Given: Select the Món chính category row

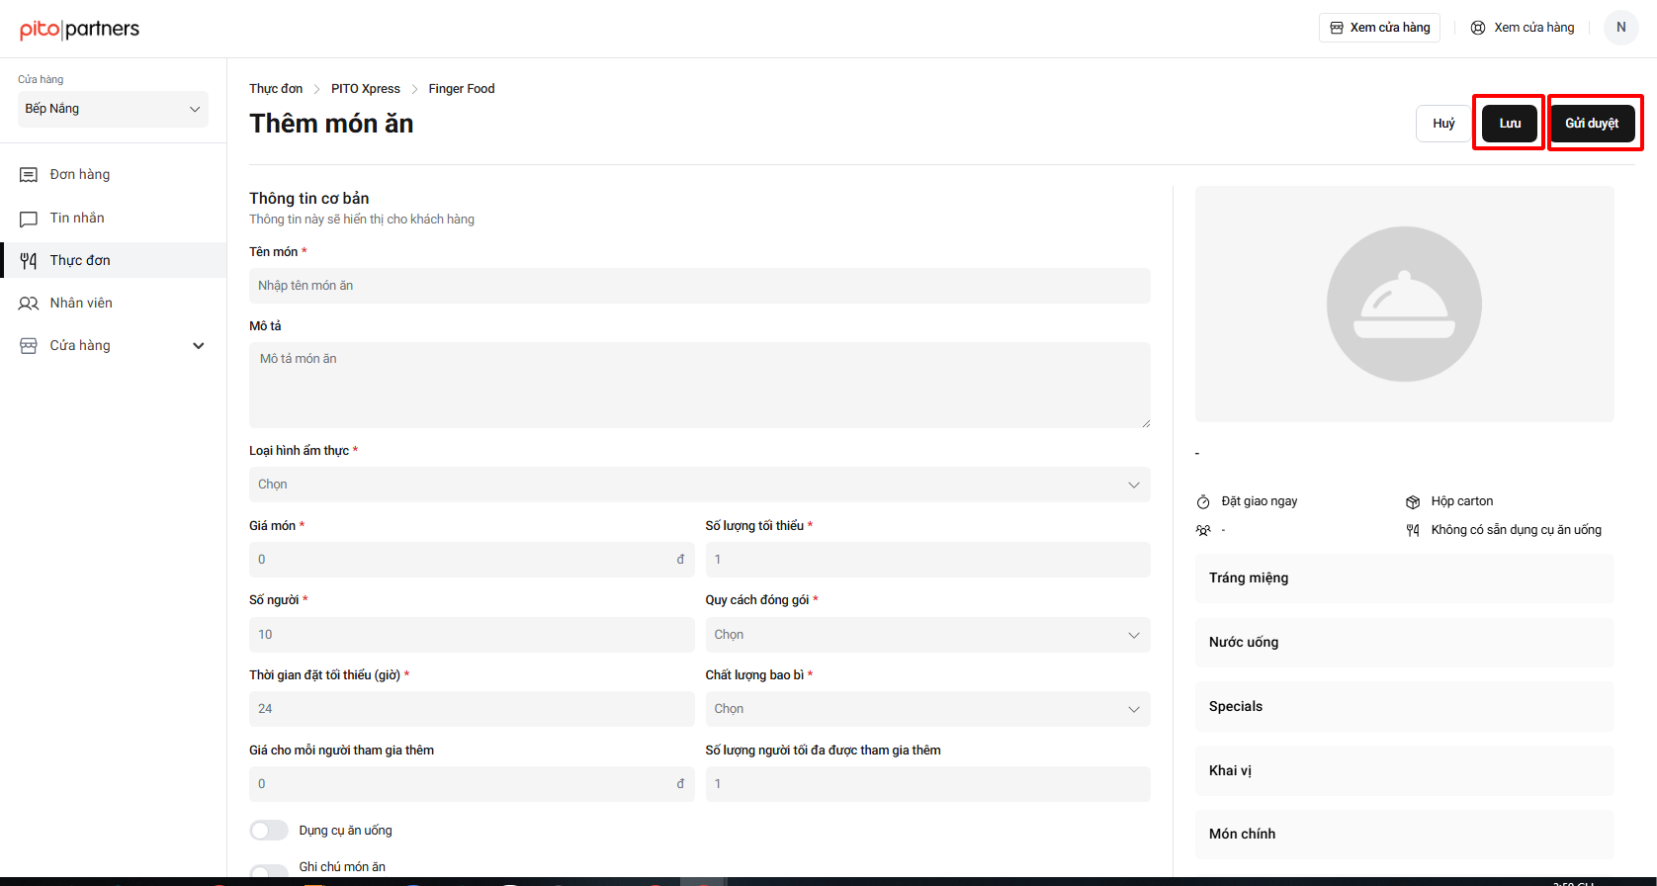Looking at the screenshot, I should pos(1405,835).
